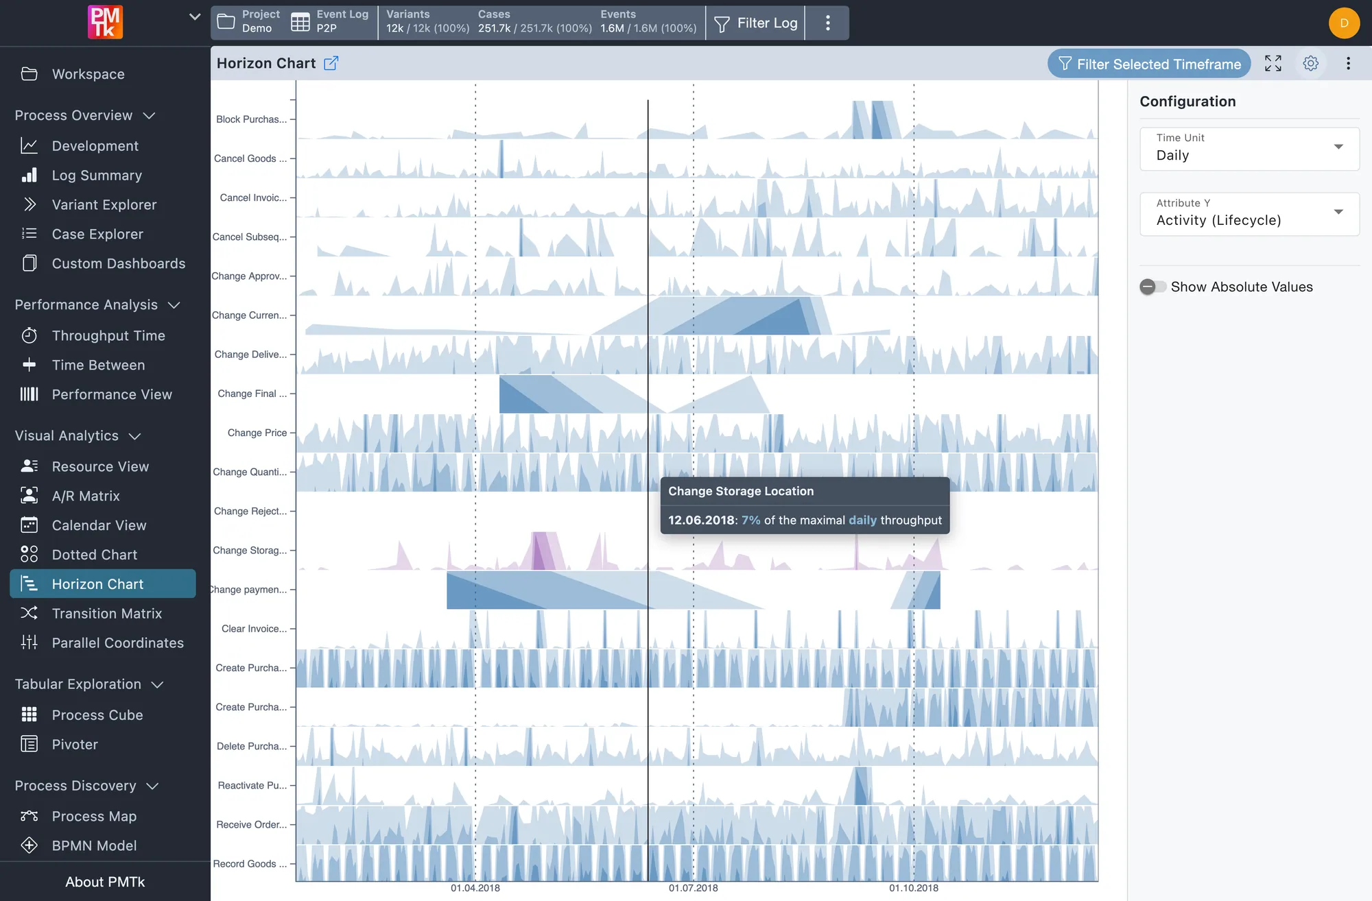Screen dimensions: 1372x901
Task: Click the Case Explorer list icon
Action: (29, 234)
